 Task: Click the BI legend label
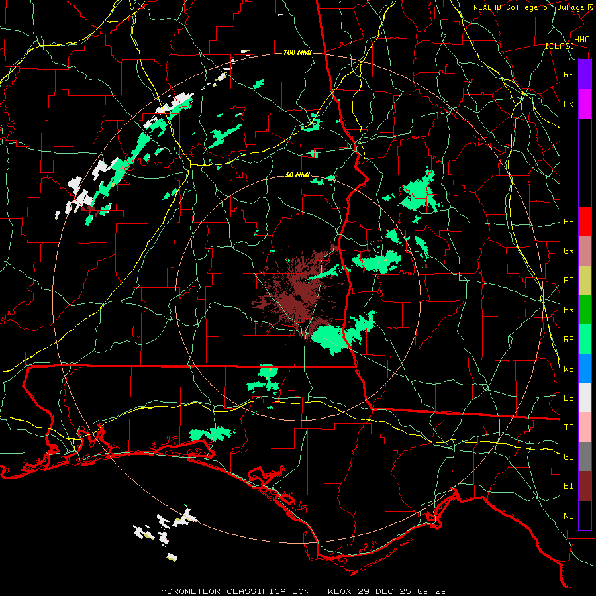[x=568, y=486]
